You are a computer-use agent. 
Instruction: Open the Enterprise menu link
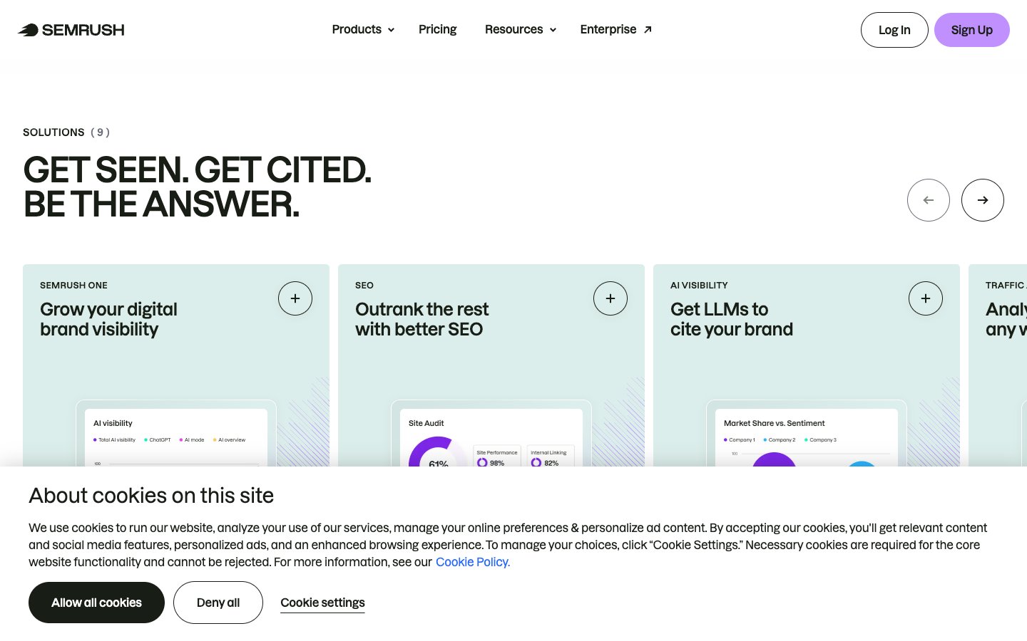pos(608,29)
